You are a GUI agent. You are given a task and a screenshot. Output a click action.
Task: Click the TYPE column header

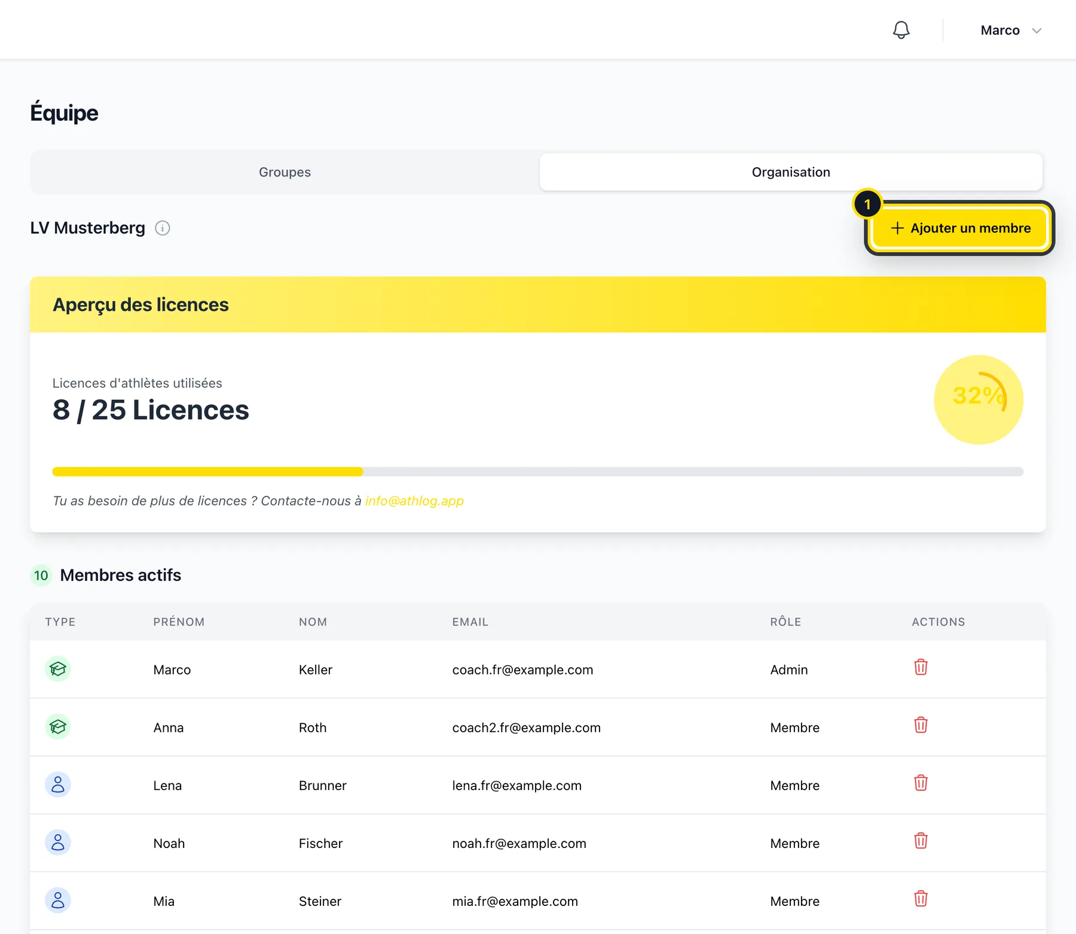[60, 621]
